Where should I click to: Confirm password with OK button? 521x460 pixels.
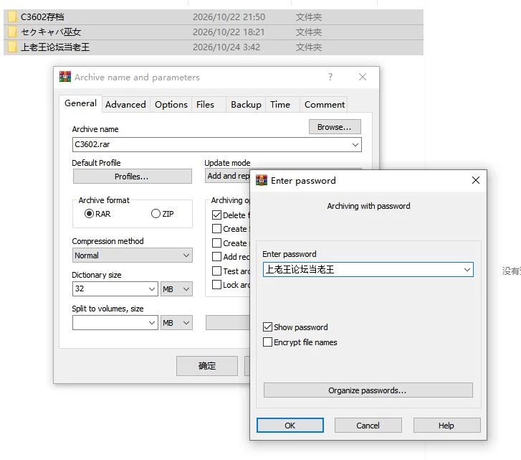[290, 425]
